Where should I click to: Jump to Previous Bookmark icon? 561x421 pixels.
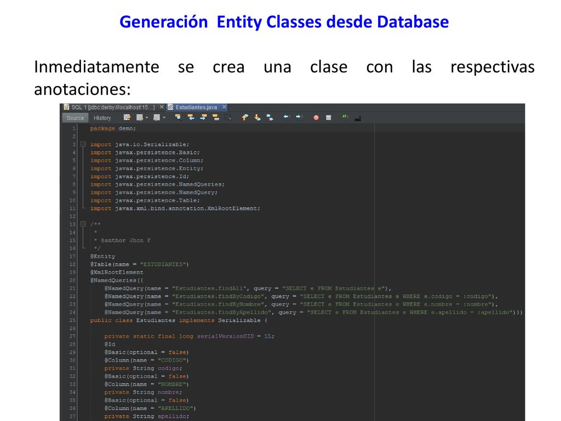point(245,117)
